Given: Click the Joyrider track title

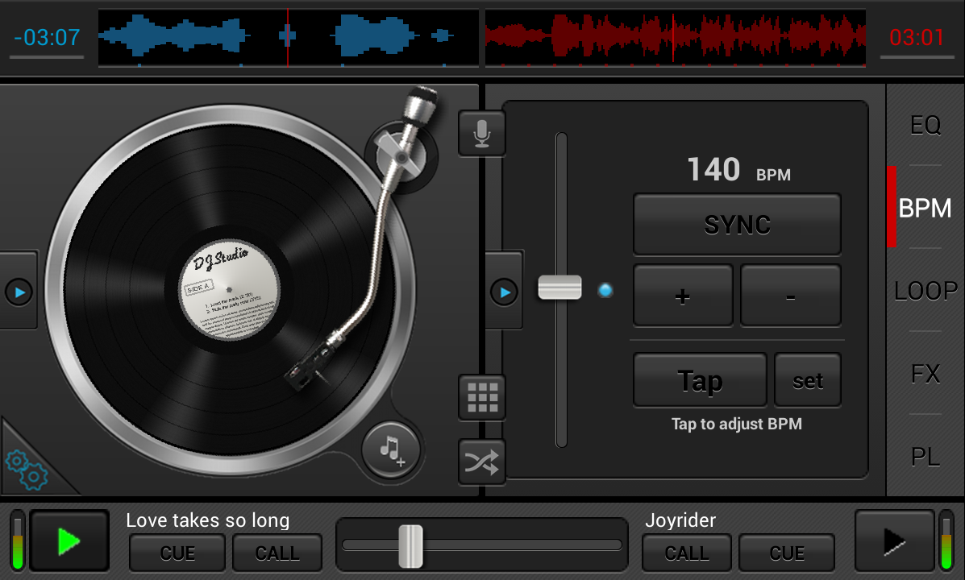Looking at the screenshot, I should pyautogui.click(x=680, y=520).
